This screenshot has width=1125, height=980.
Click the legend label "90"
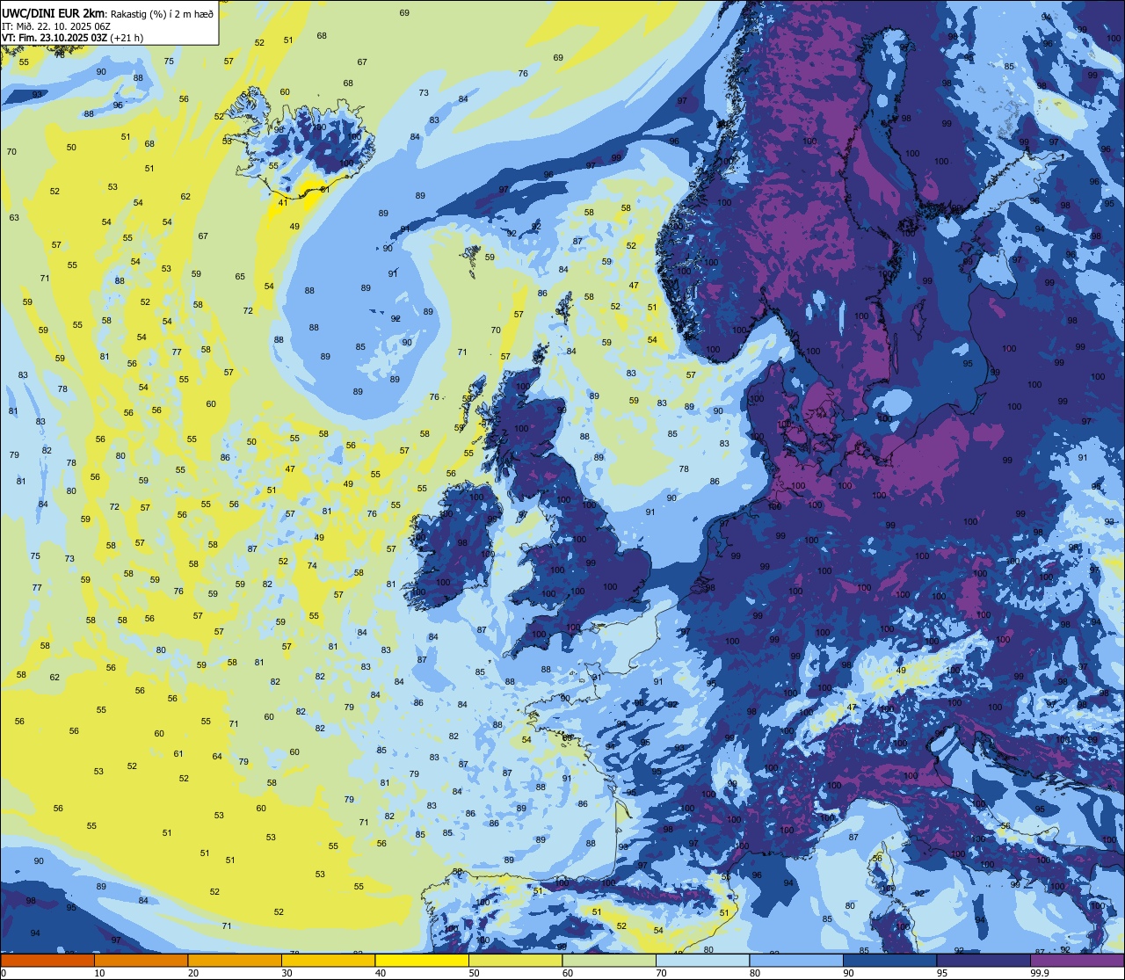(848, 973)
